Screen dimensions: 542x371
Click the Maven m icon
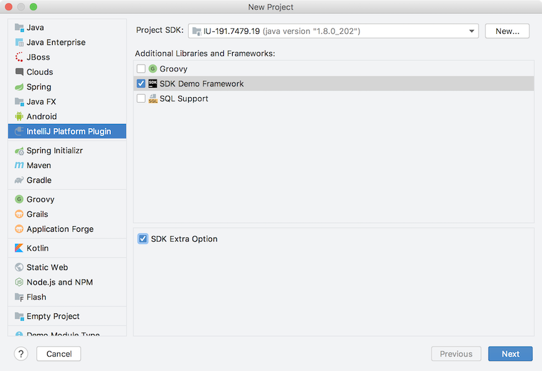pos(19,165)
